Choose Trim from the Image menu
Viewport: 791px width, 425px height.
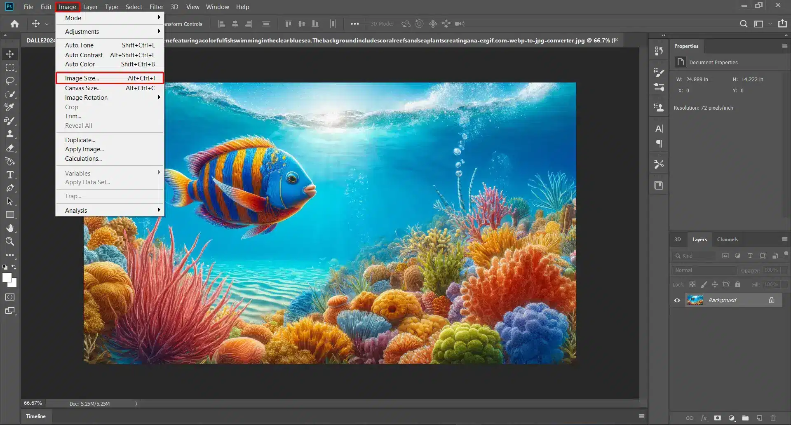pyautogui.click(x=110, y=116)
